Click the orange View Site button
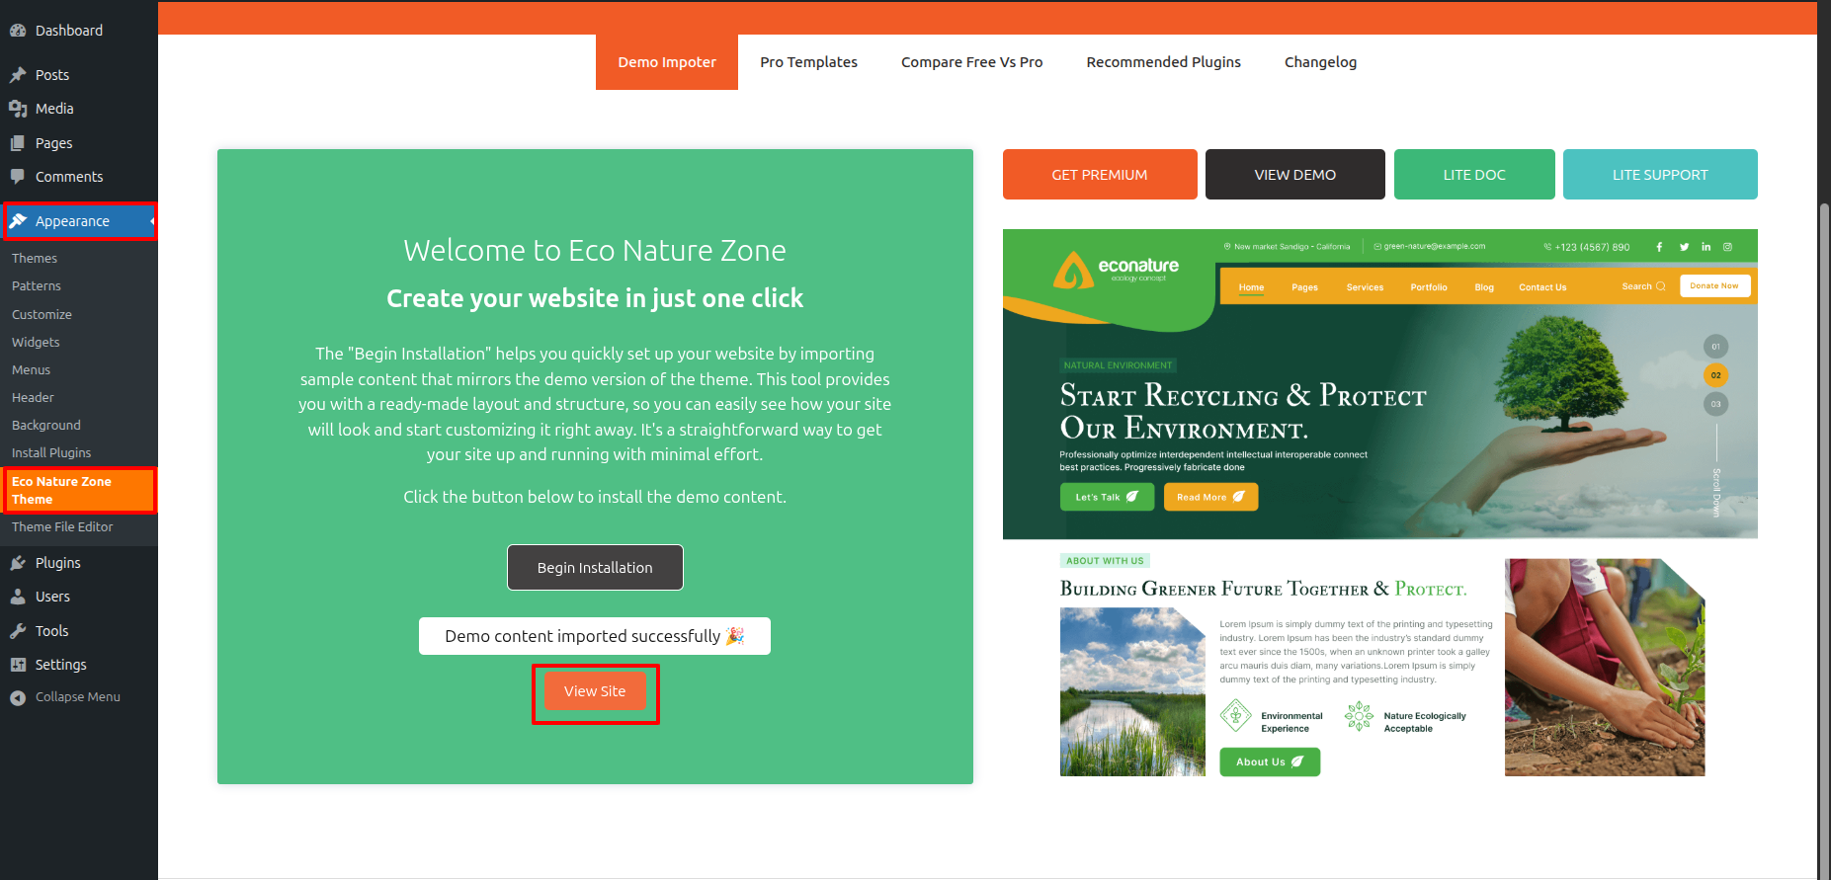The width and height of the screenshot is (1831, 880). (595, 691)
